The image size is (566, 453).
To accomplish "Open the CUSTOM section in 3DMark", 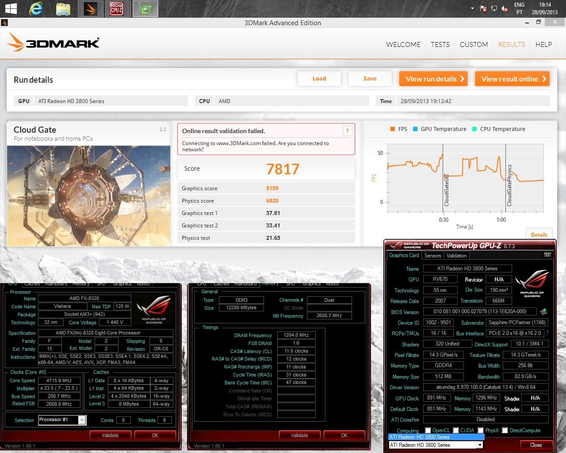I will (x=474, y=44).
